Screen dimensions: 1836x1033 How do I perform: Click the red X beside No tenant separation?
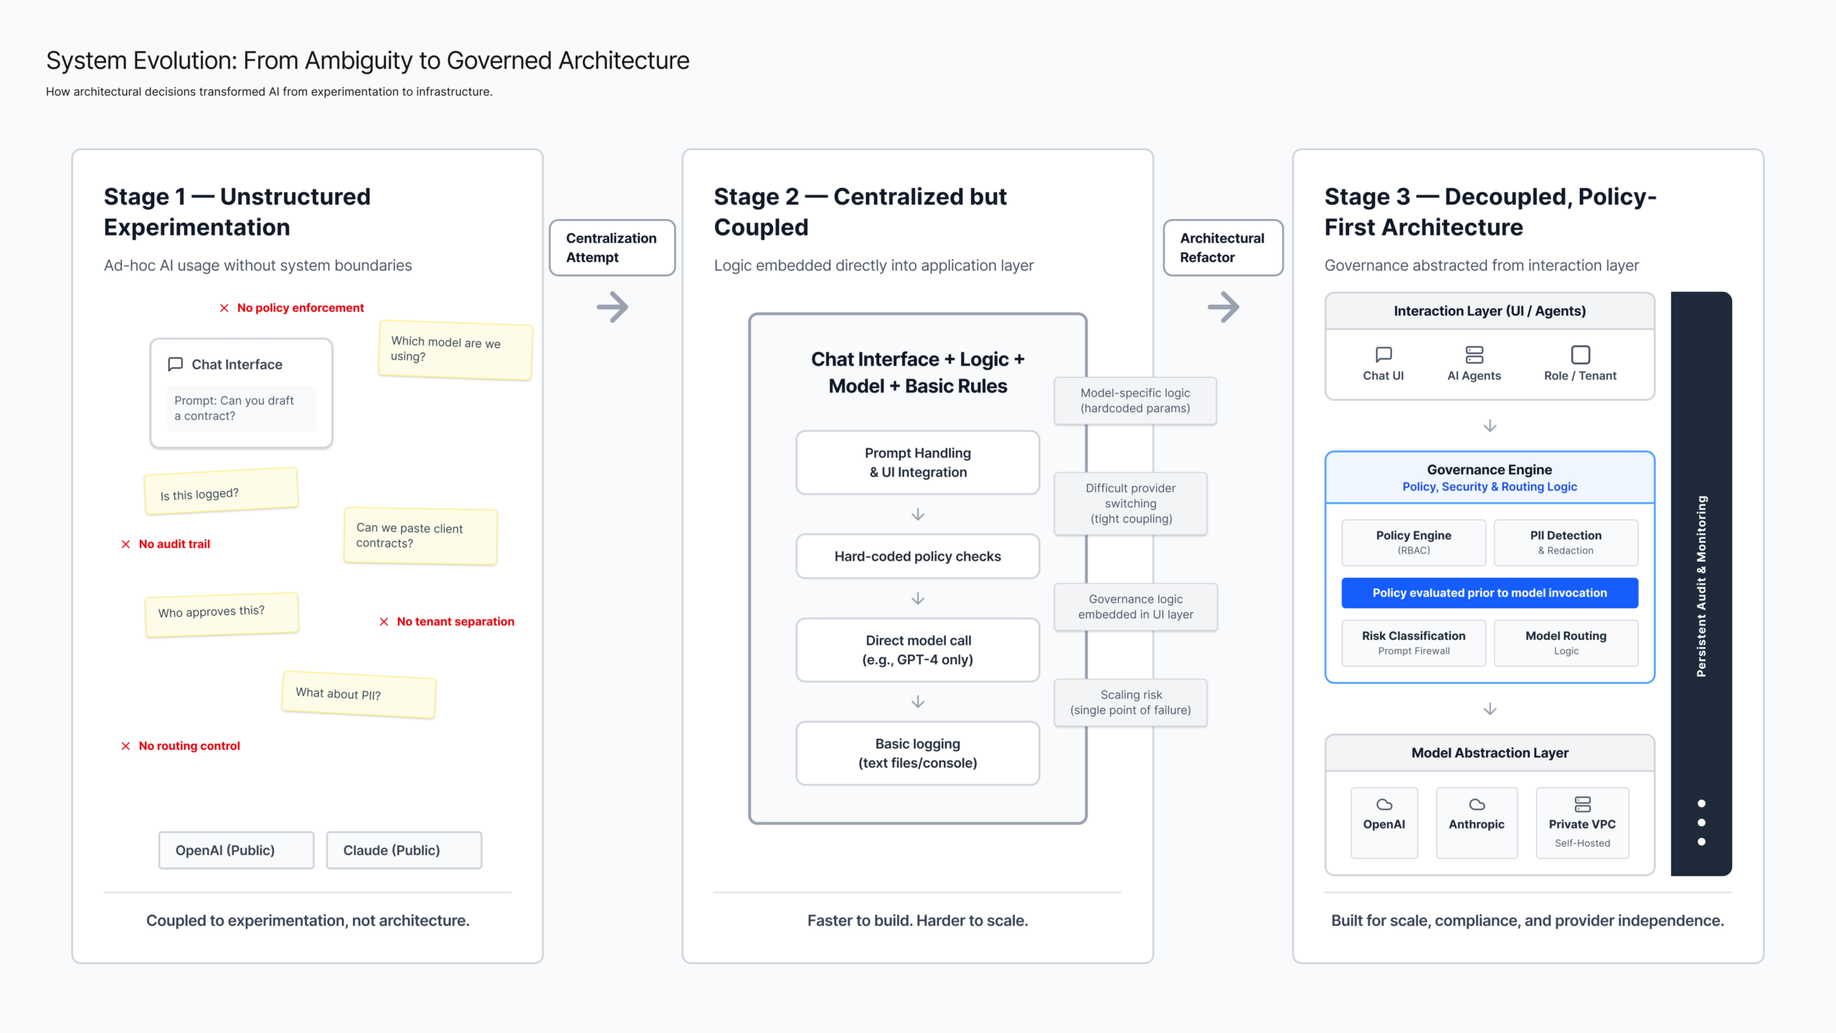coord(384,621)
